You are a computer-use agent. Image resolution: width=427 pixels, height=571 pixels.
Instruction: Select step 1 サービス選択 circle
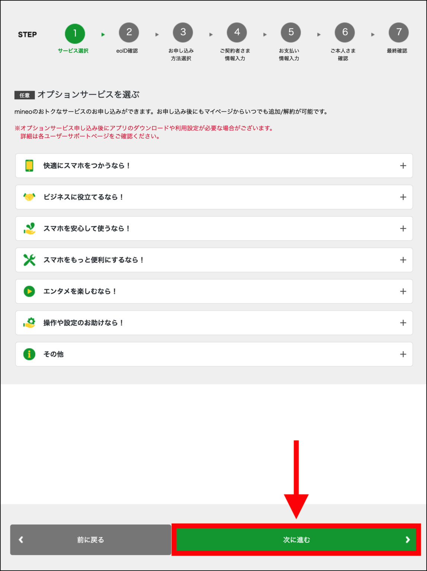coord(75,33)
